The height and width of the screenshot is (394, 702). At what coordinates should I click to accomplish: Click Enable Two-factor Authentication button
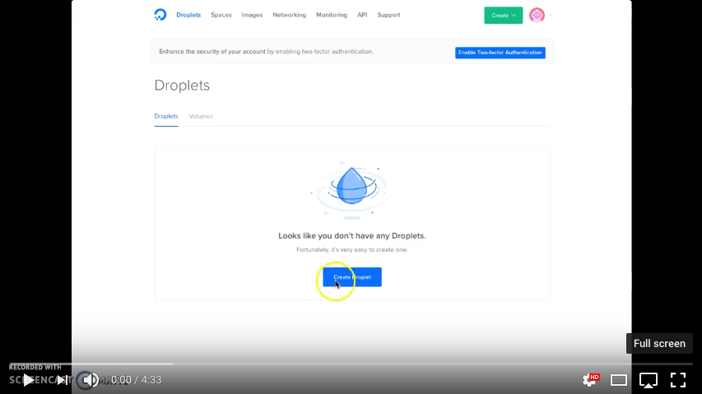tap(500, 53)
